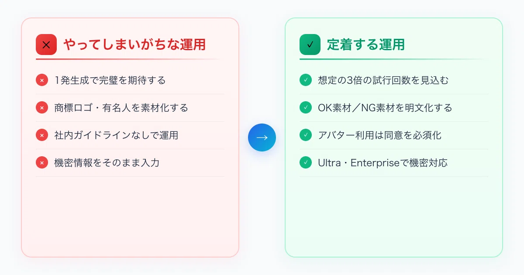524x275 pixels.
Task: Click green check beside Ultra・Enterpriseで機密対応
Action: (306, 163)
